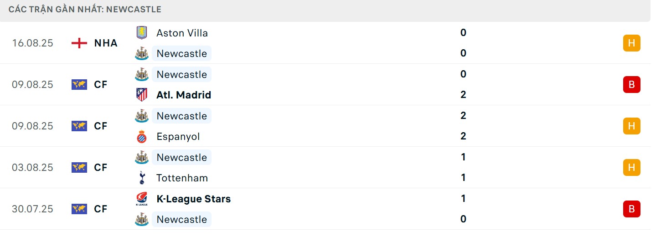The height and width of the screenshot is (237, 661).
Task: Click the Tottenham club crest
Action: 142,178
